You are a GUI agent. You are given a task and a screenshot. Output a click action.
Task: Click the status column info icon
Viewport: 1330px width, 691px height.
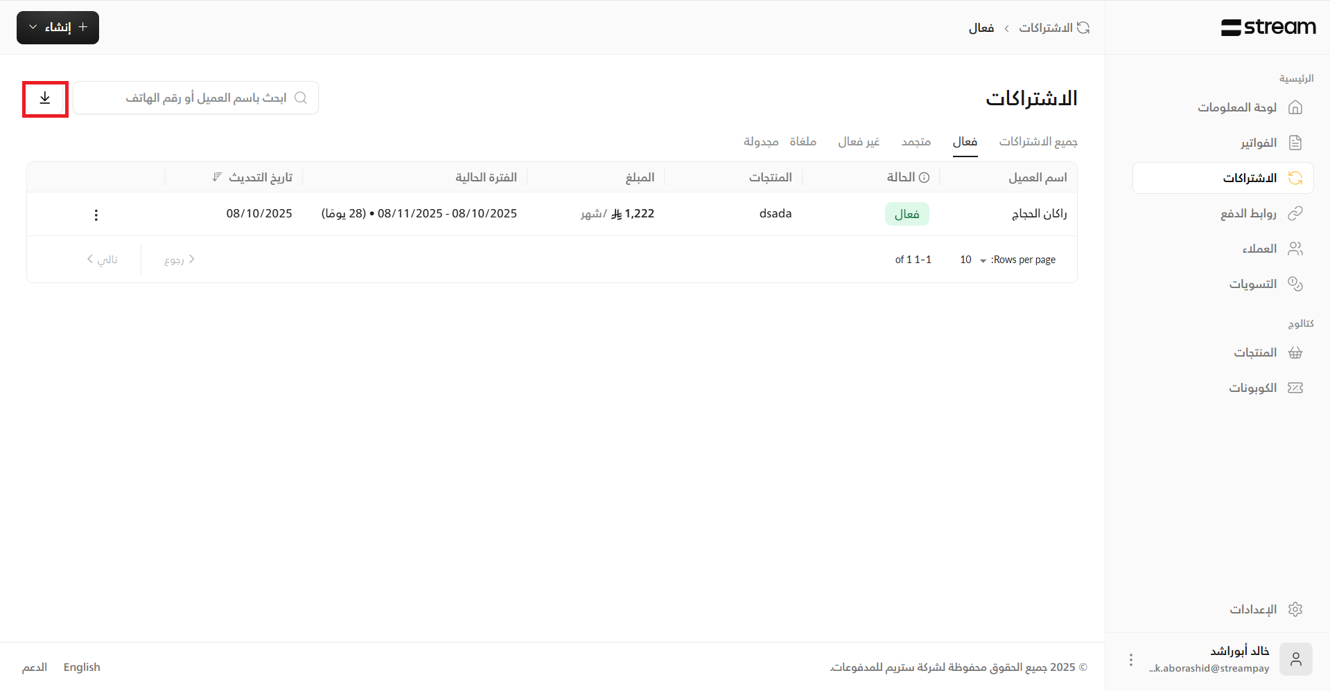[924, 178]
